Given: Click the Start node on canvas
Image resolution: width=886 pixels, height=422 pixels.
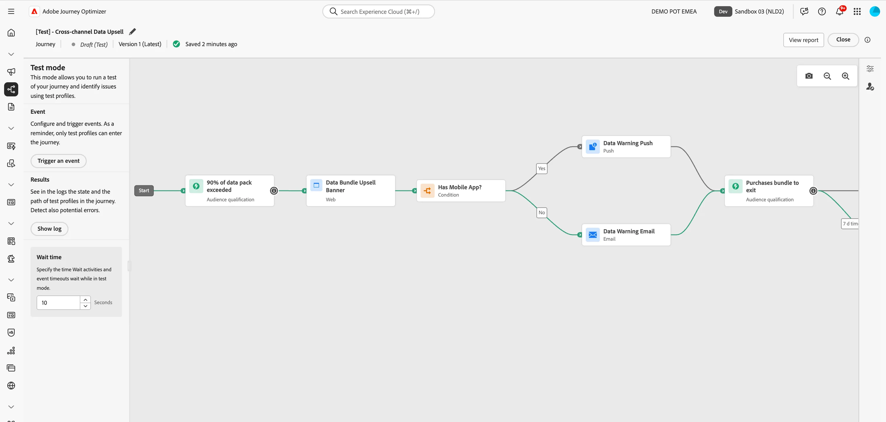Looking at the screenshot, I should click(144, 190).
